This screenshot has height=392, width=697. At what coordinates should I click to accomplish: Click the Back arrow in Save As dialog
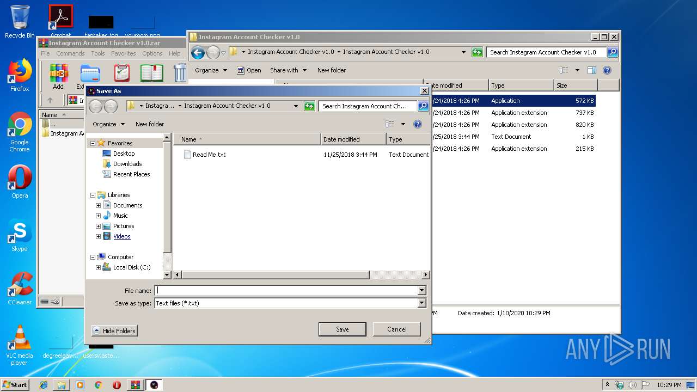tap(96, 106)
